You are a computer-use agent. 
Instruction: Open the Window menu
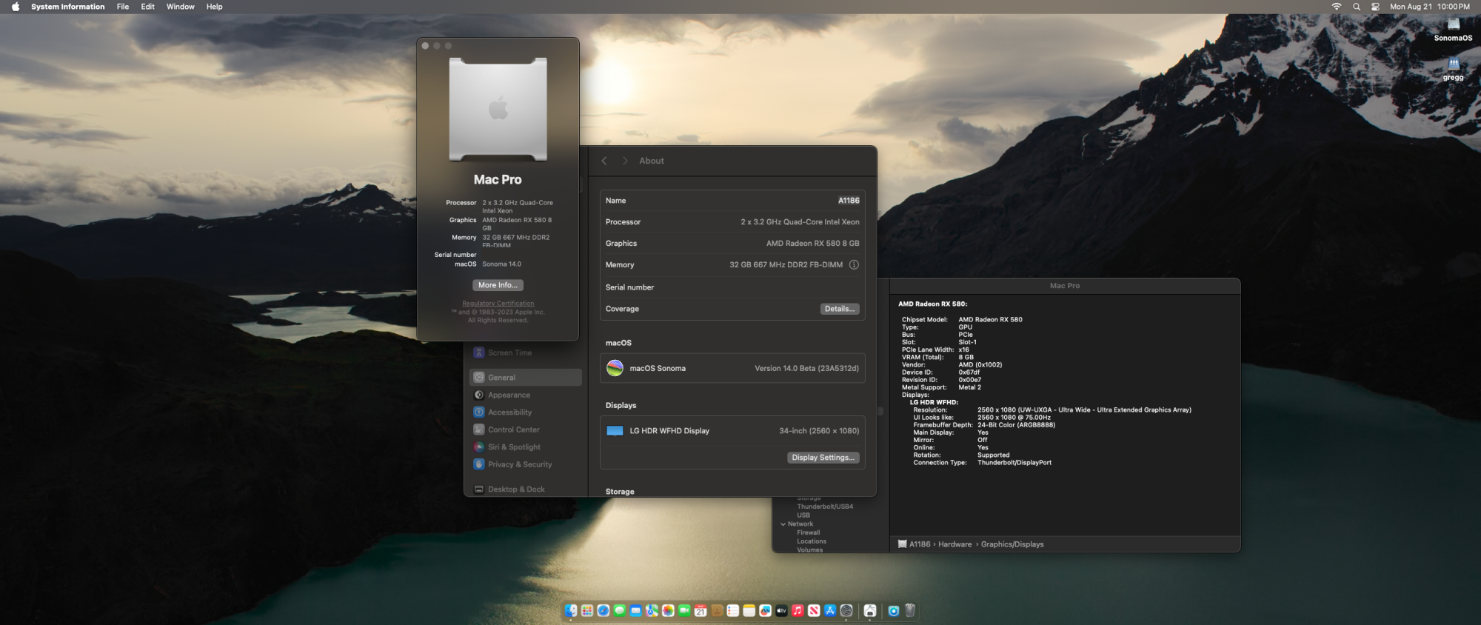point(180,7)
